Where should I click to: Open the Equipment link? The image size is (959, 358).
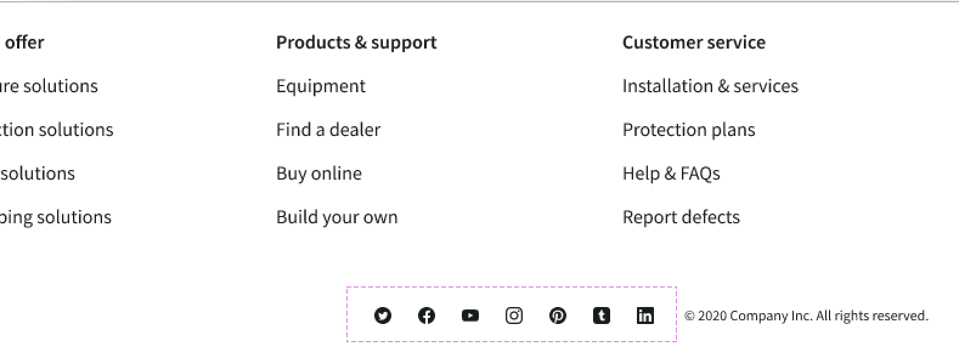320,86
